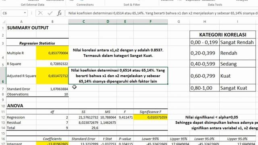Select the 0,40-0,599 range cell
This screenshot has width=258, height=145.
click(x=204, y=64)
